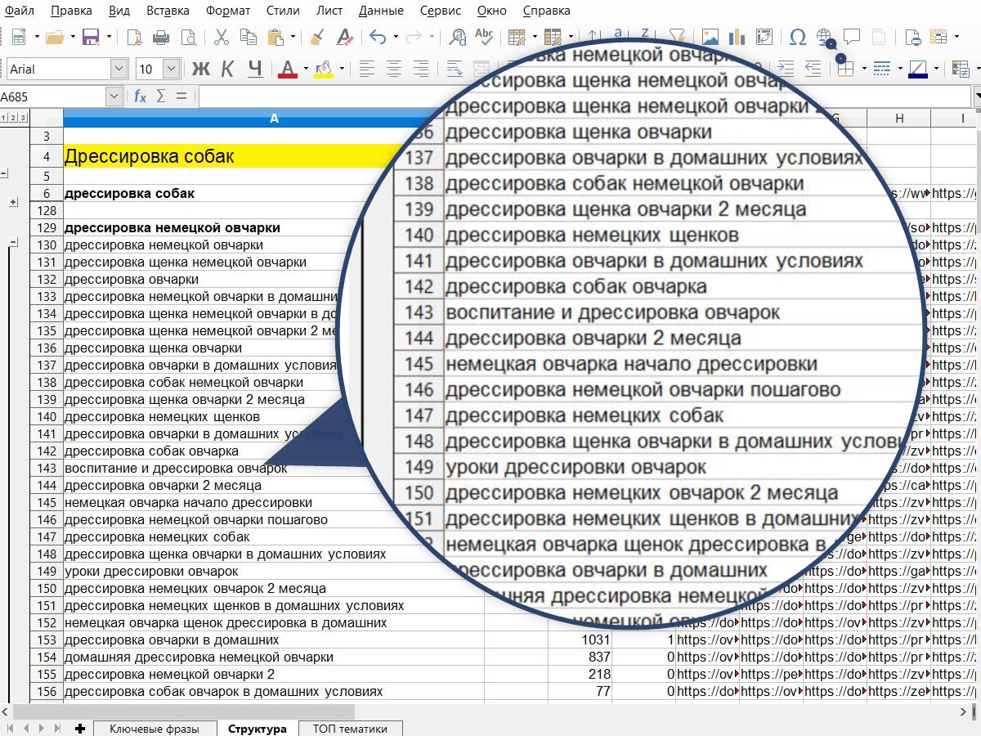981x736 pixels.
Task: Toggle italic formatting К
Action: click(228, 69)
